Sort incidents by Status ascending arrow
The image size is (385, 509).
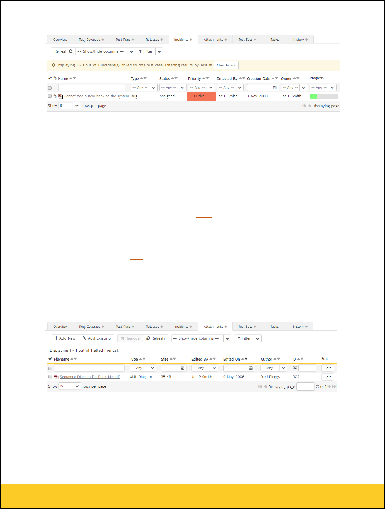[x=172, y=78]
